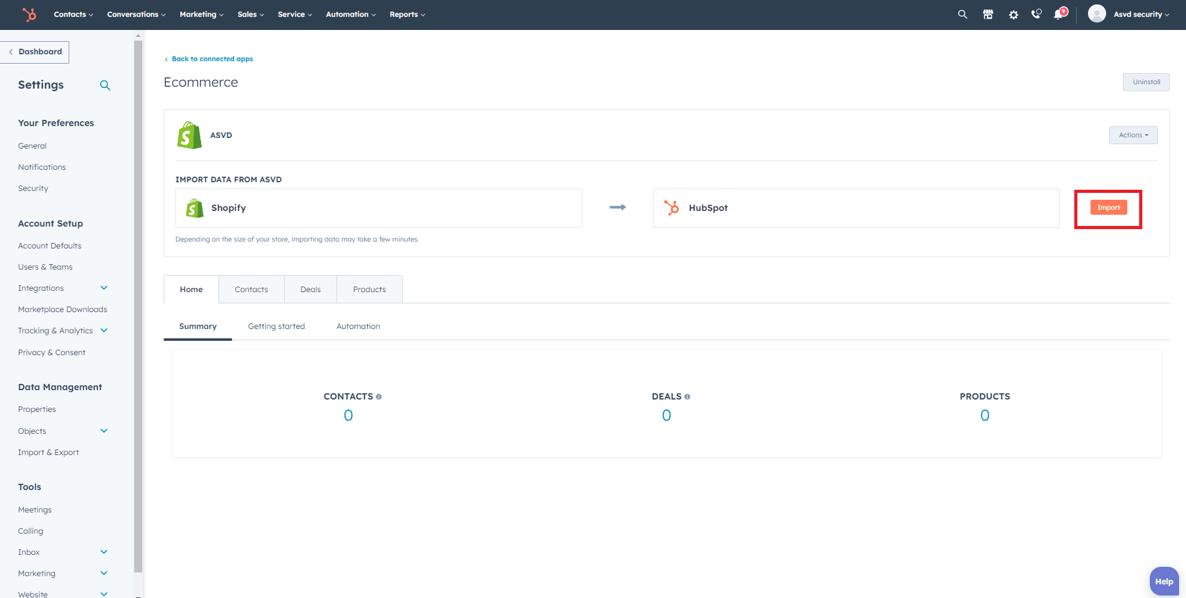This screenshot has height=598, width=1186.
Task: Open the settings gear icon in the navbar
Action: pyautogui.click(x=1014, y=14)
